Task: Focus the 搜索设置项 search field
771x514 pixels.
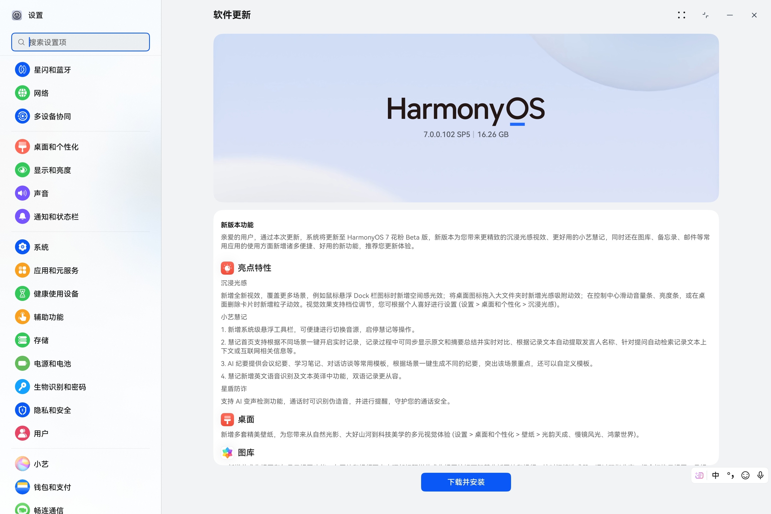Action: click(81, 42)
